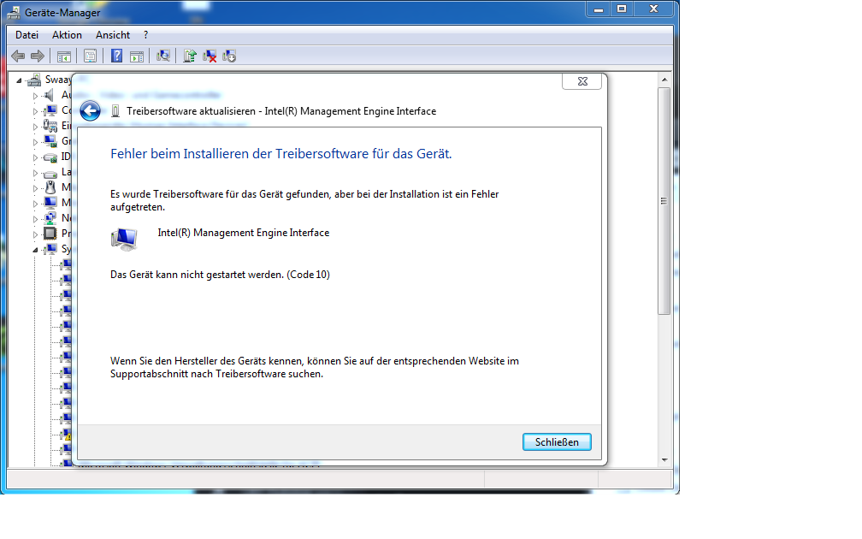Viewport: 862px width, 539px height.
Task: Click the 'Treibersoftware aktualisieren' dialog title
Action: (x=281, y=111)
